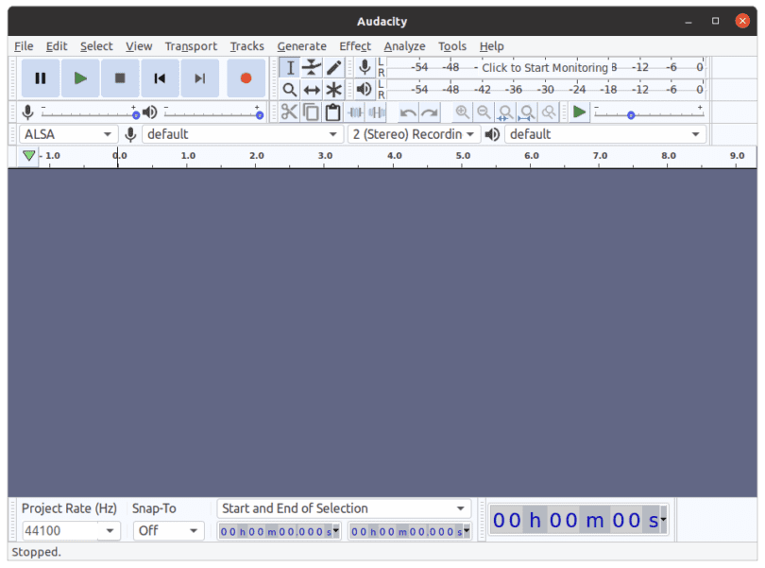765x568 pixels.
Task: Activate the Selection I-beam tool
Action: [x=290, y=67]
